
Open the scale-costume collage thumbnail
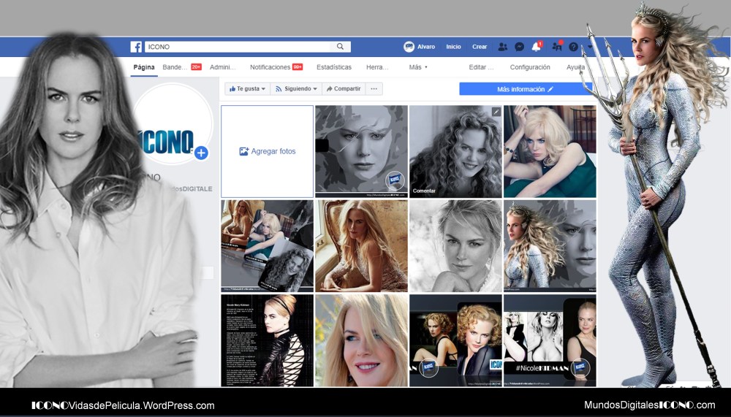click(x=550, y=246)
